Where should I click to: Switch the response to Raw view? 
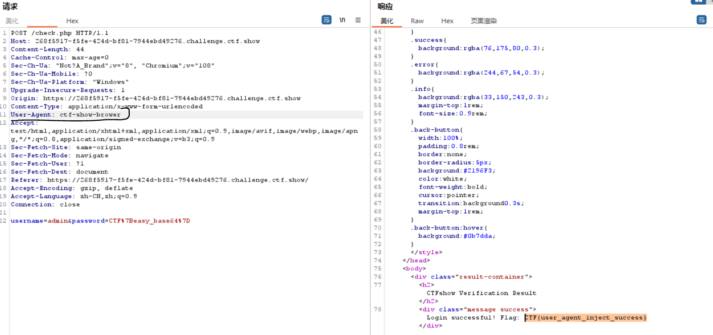pos(417,21)
